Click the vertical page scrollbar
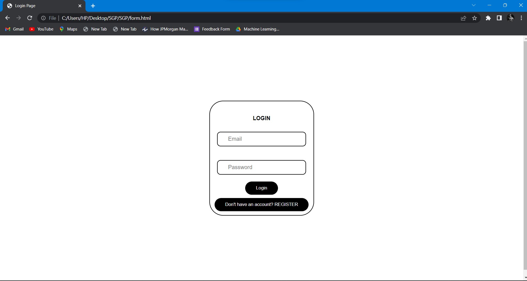 [525, 155]
